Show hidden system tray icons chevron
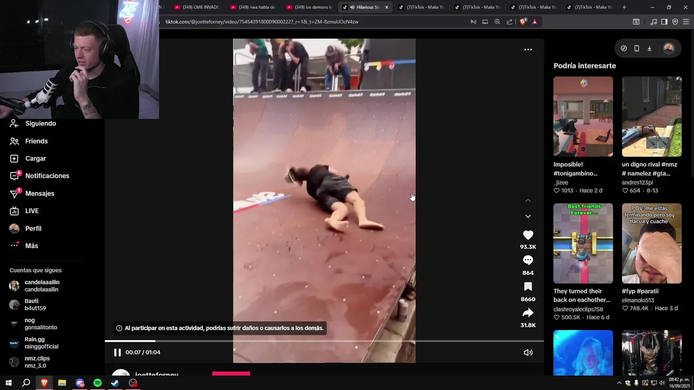 619,383
